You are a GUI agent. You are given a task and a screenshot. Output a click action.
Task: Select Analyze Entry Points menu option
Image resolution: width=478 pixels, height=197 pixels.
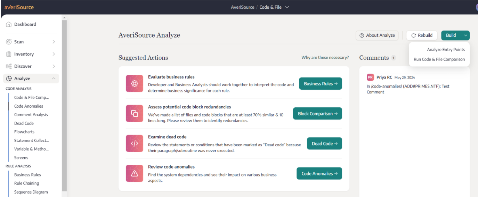pyautogui.click(x=446, y=50)
